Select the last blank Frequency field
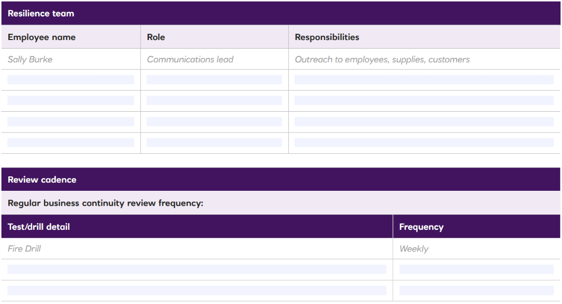 point(476,291)
